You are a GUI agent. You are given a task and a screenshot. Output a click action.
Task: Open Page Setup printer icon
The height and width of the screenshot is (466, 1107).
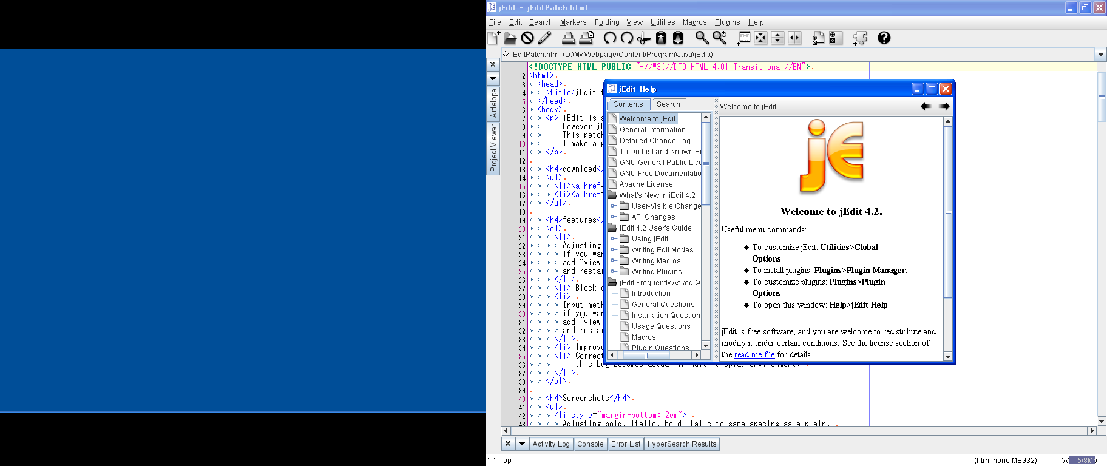click(586, 38)
